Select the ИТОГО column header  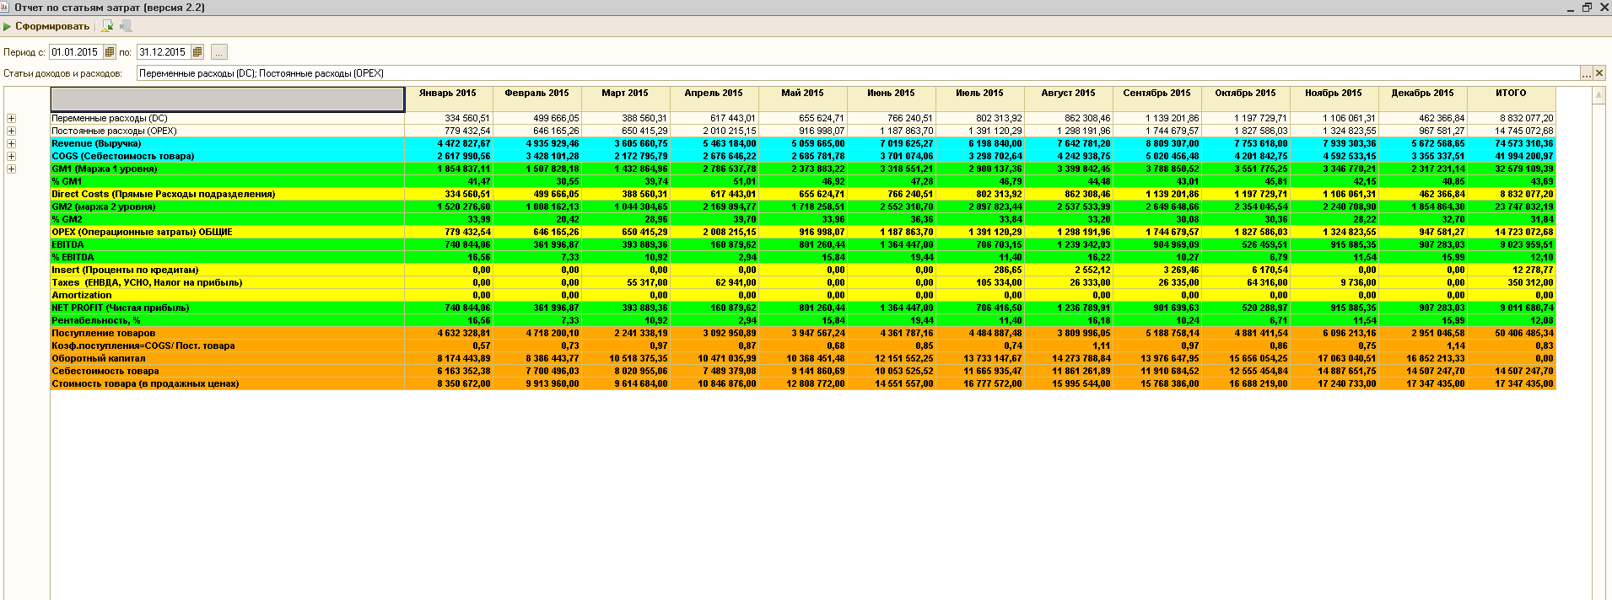click(x=1511, y=94)
